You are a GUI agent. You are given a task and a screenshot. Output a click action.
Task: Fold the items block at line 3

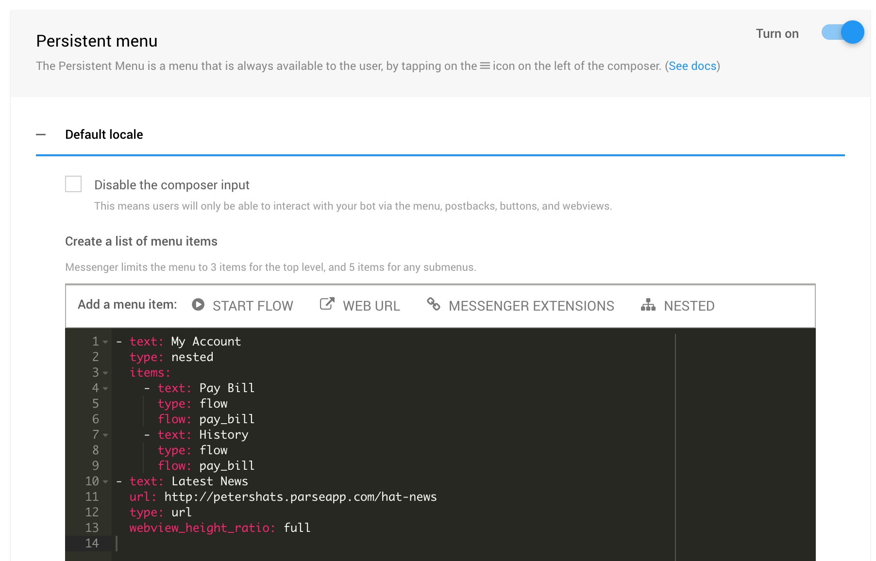105,373
